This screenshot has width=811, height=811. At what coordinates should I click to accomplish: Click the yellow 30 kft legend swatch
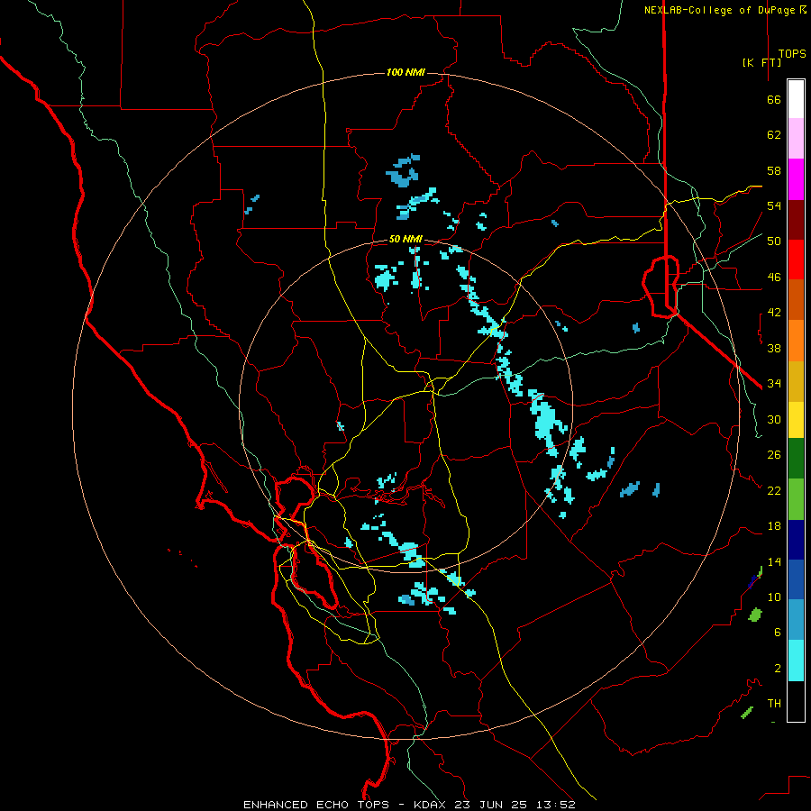796,420
